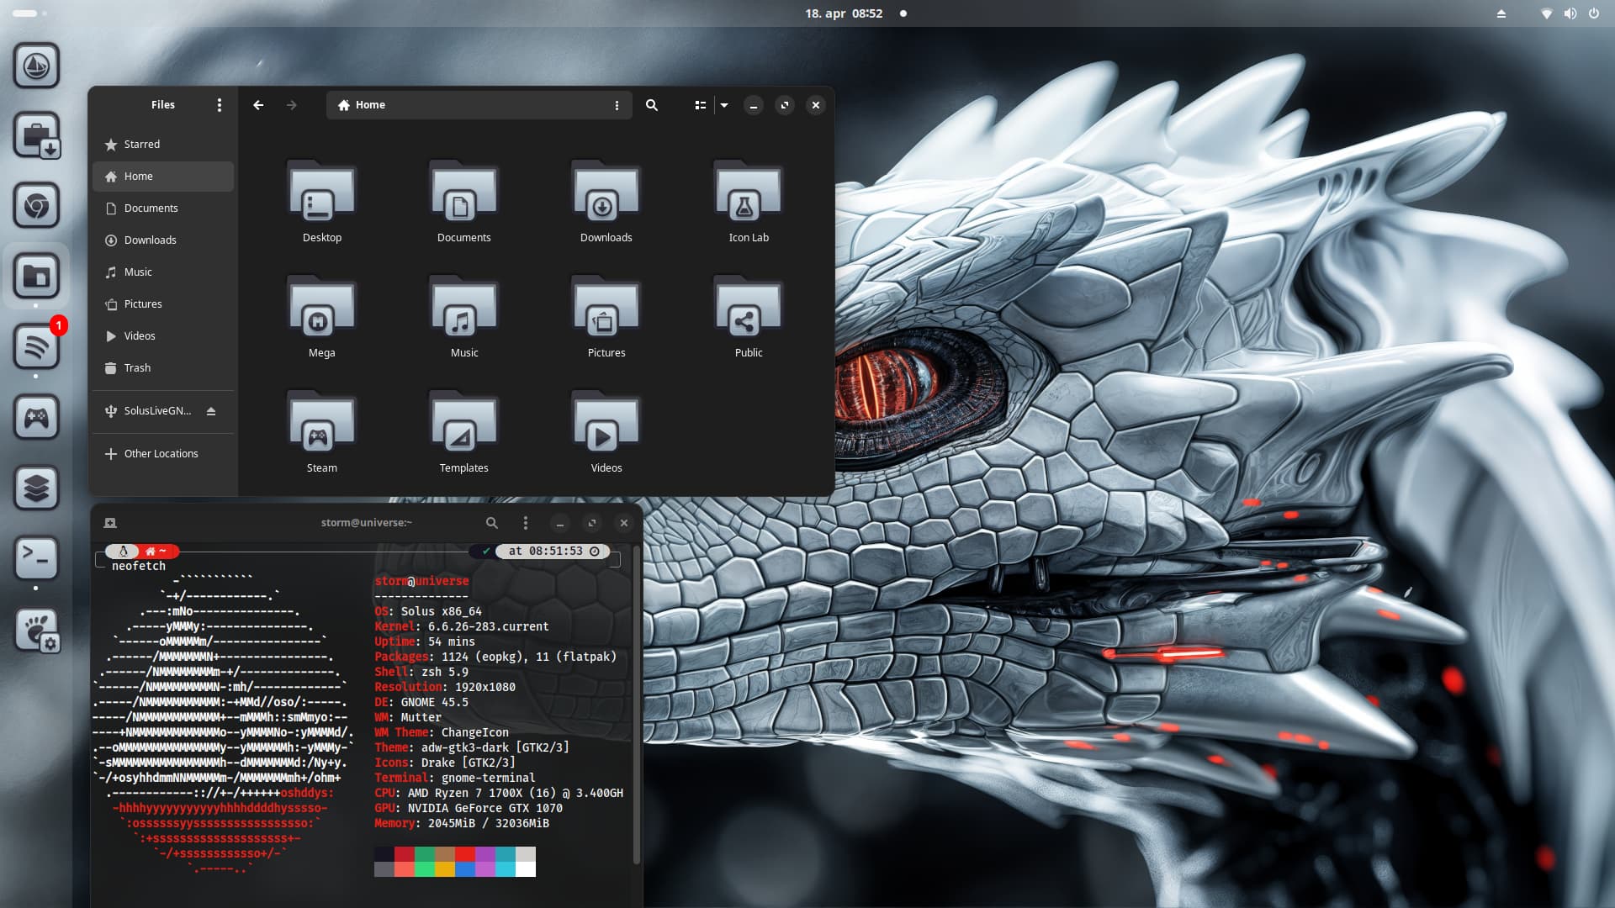Go back in Files navigation

click(258, 105)
